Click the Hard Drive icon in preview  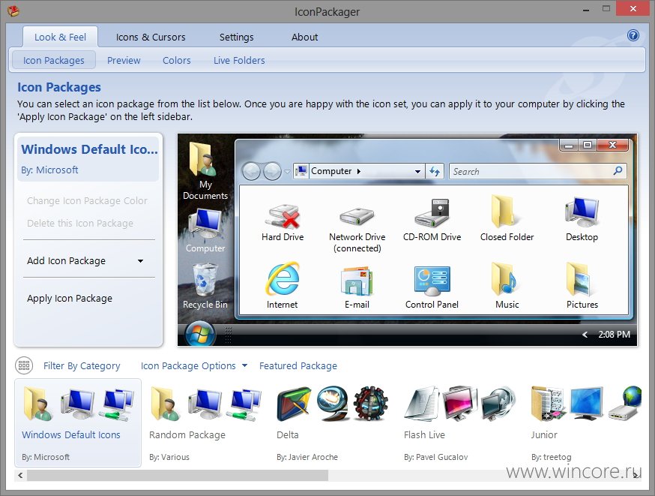coord(283,216)
